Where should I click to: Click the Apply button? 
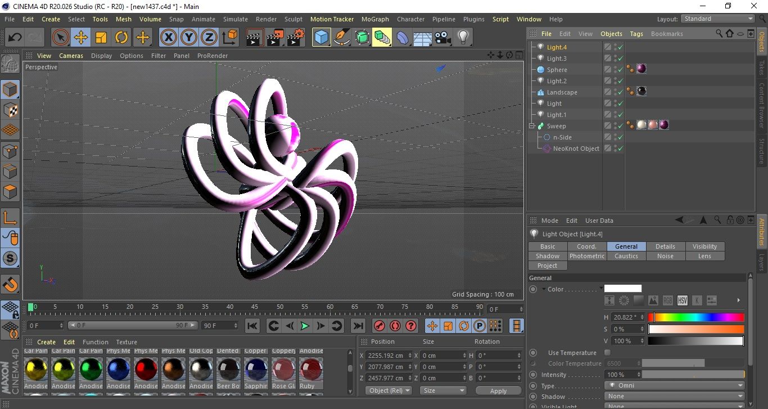point(498,390)
